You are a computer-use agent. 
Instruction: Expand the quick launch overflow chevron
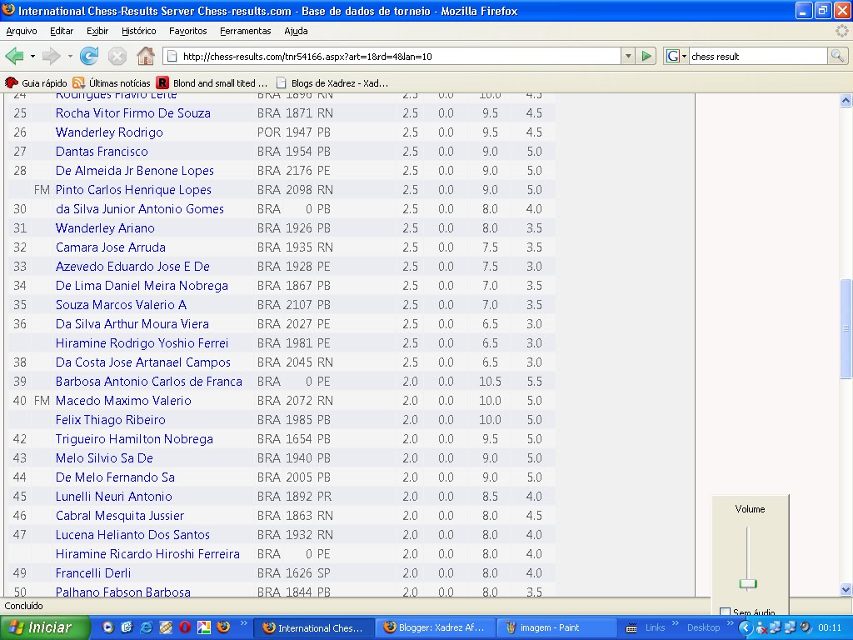coord(243,623)
